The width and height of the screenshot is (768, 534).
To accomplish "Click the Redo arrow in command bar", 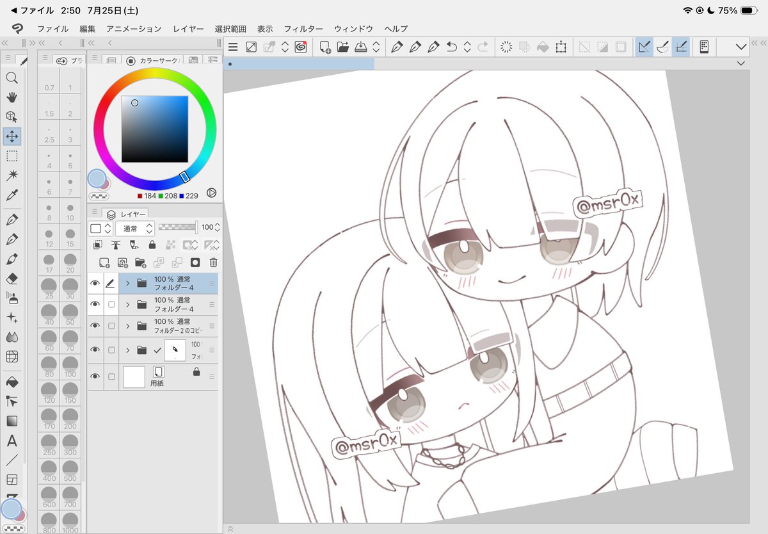I will click(x=483, y=47).
